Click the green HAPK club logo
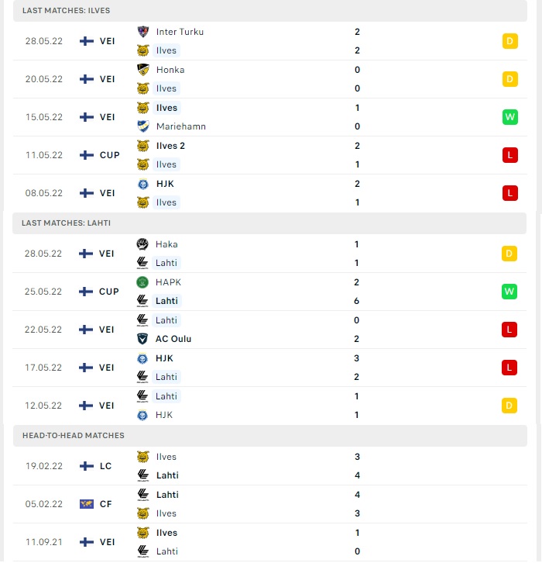The width and height of the screenshot is (542, 563). (x=142, y=282)
